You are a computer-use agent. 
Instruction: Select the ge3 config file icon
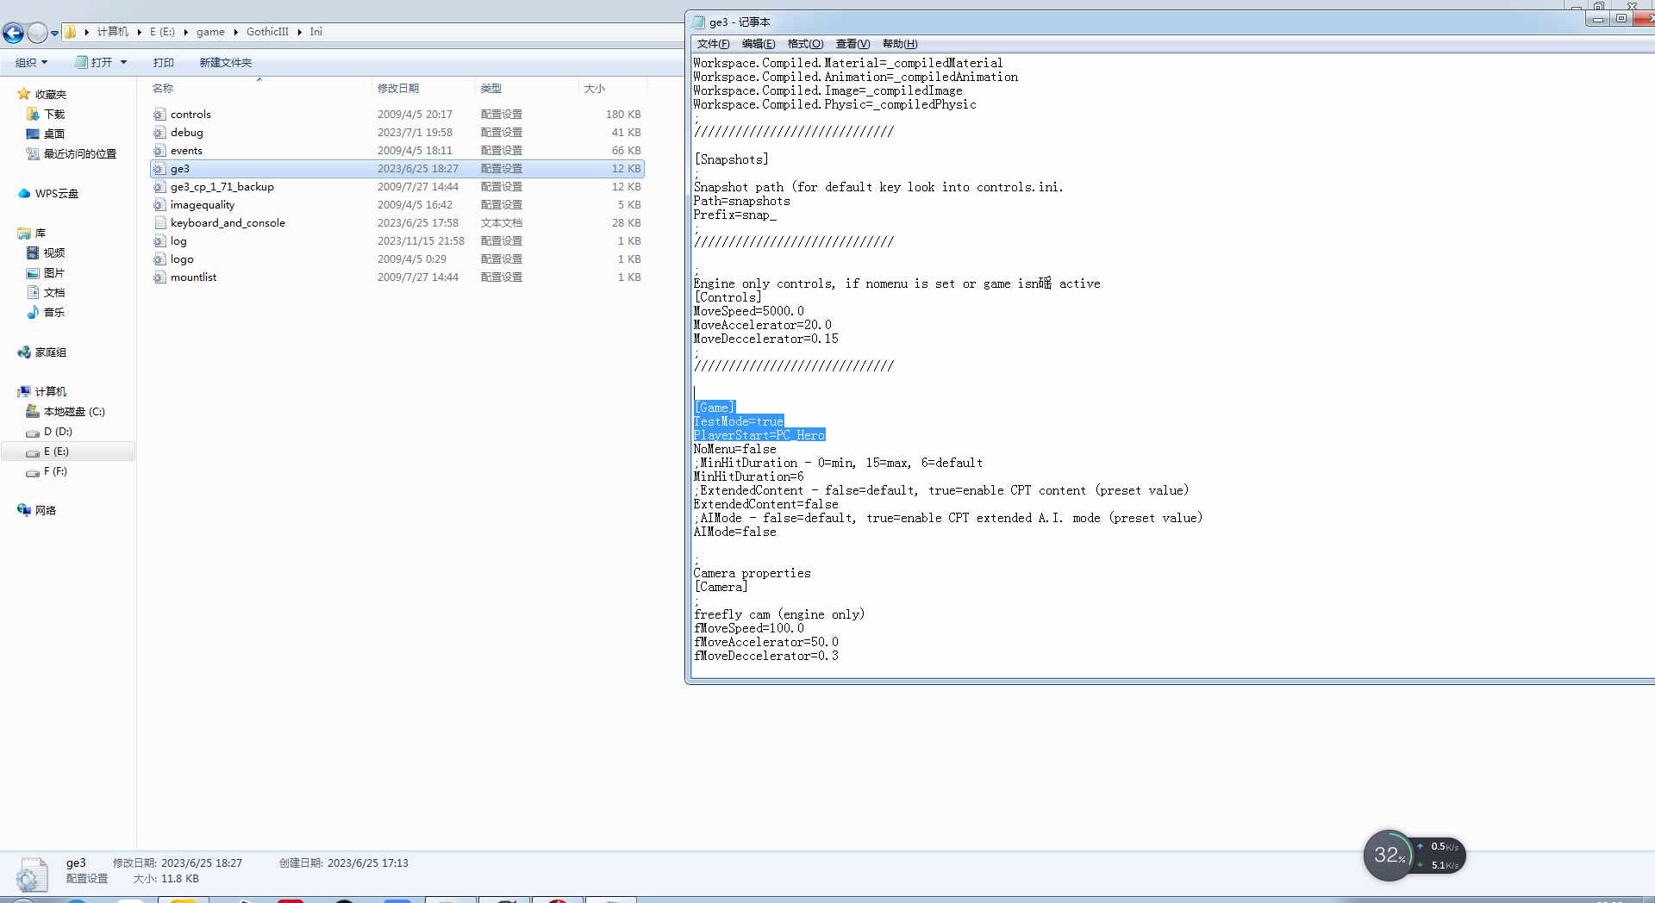pos(159,168)
